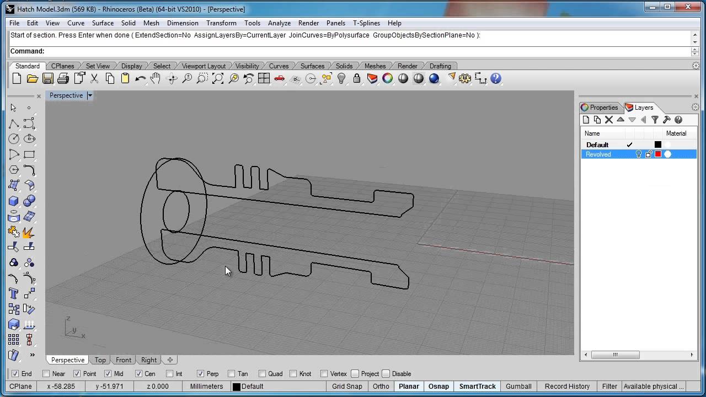Viewport: 706px width, 397px height.
Task: Toggle the Cen osnap checkbox
Action: (x=138, y=374)
